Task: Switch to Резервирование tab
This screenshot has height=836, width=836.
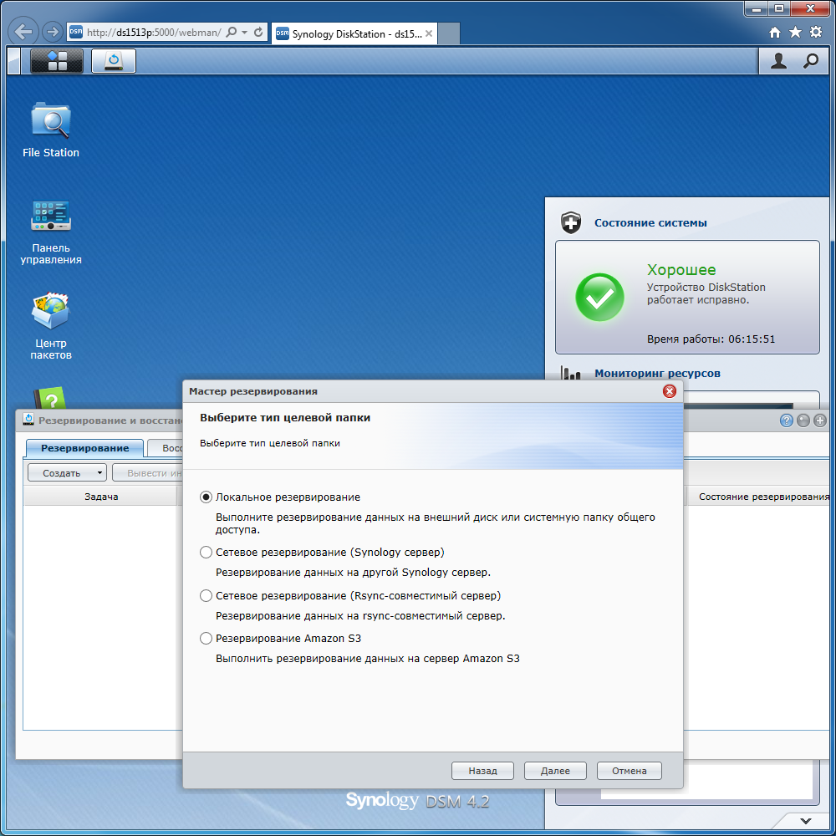Action: pyautogui.click(x=84, y=448)
